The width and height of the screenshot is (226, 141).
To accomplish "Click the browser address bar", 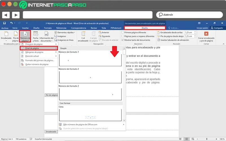I will [88, 15].
